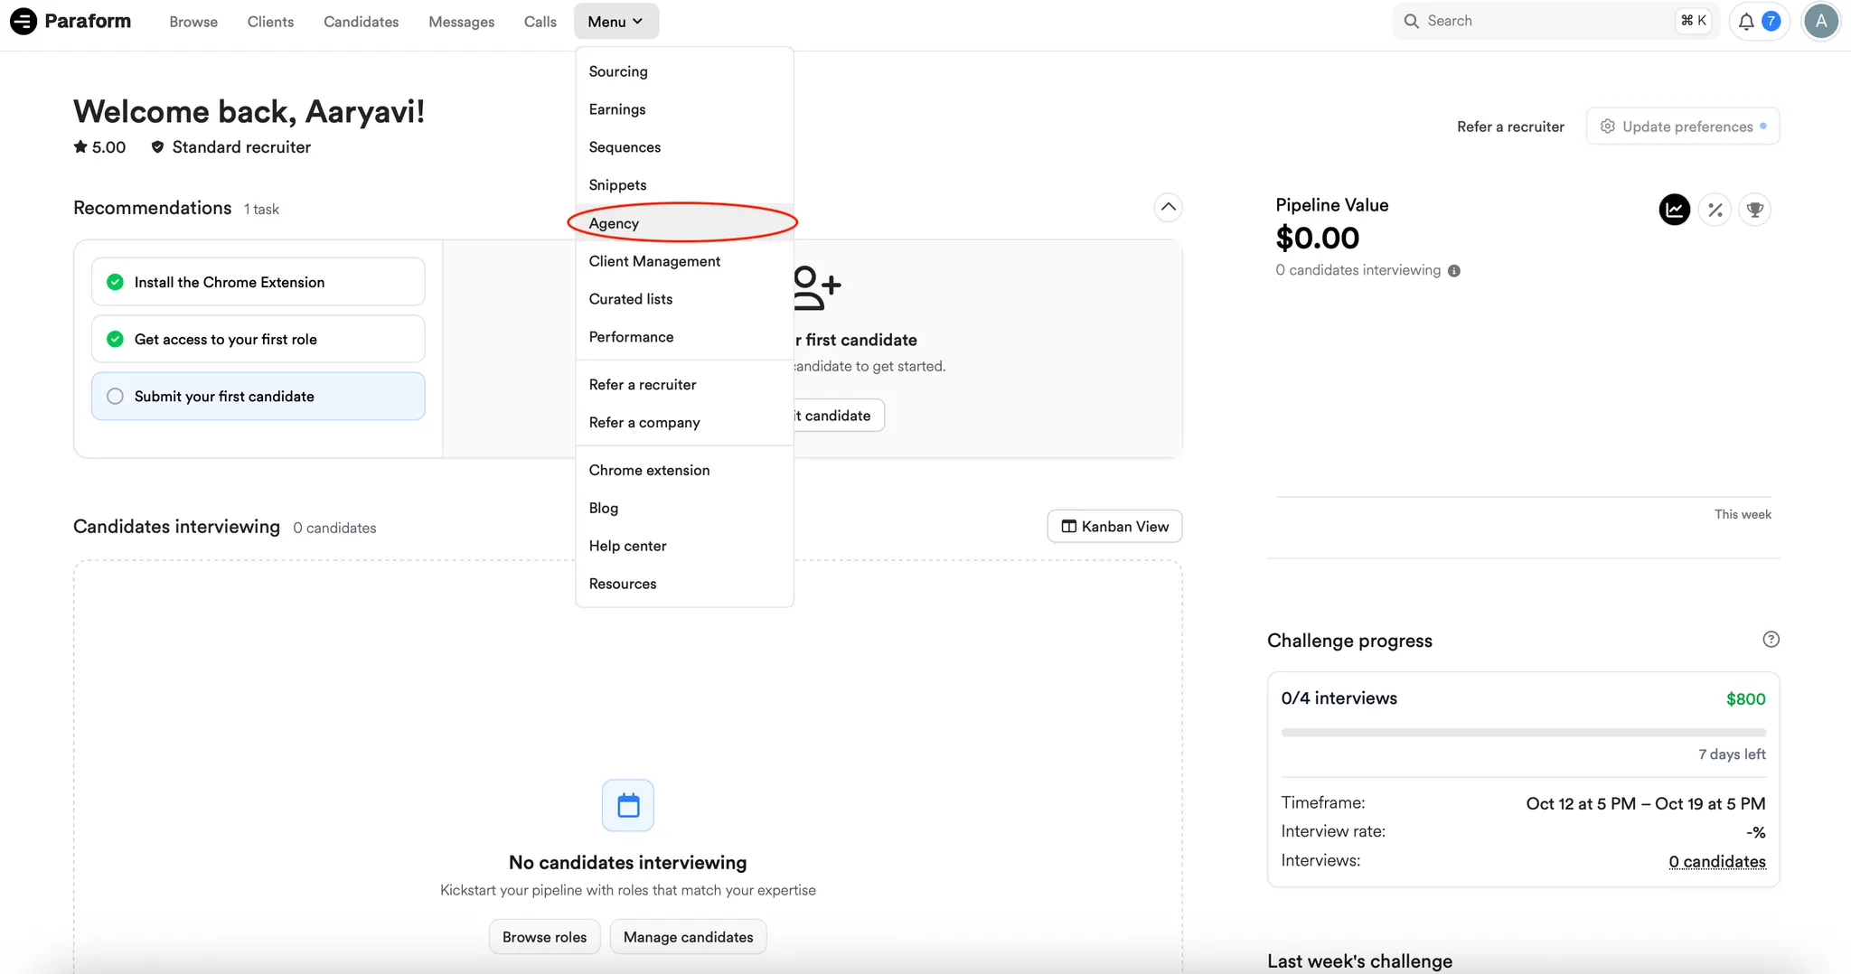This screenshot has width=1851, height=974.
Task: Click the partially hidden submit candidate button
Action: [838, 416]
